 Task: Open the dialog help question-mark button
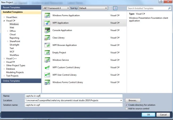pyautogui.click(x=161, y=1)
